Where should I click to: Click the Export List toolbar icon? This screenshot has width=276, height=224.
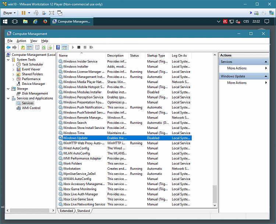pyautogui.click(x=50, y=47)
